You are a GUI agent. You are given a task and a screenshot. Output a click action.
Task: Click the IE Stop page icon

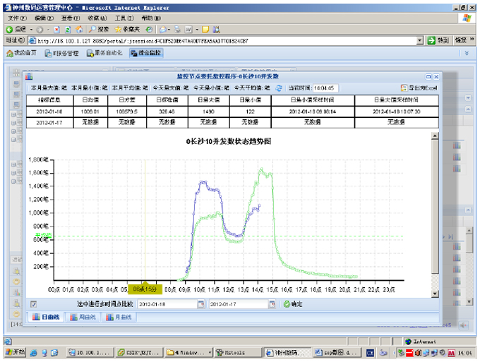click(57, 30)
